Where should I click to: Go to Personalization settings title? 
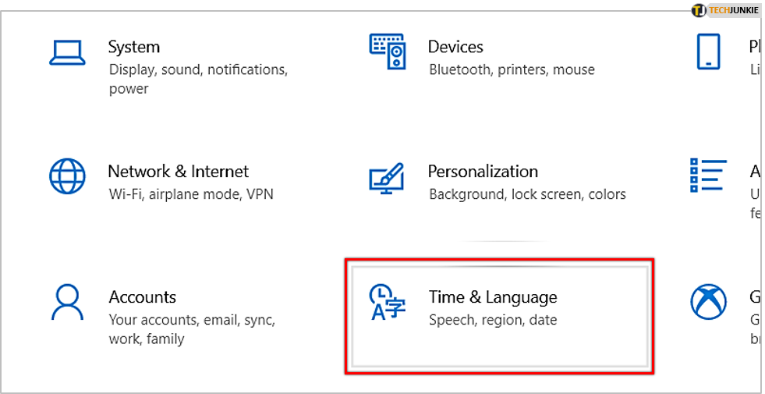[x=483, y=172]
